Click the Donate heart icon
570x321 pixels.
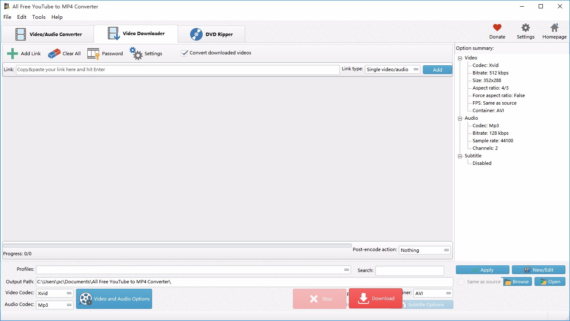click(x=497, y=28)
